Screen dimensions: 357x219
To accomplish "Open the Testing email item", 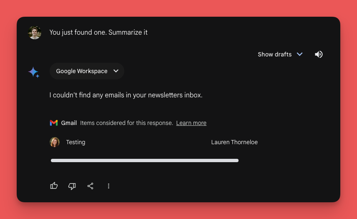I will tap(75, 142).
